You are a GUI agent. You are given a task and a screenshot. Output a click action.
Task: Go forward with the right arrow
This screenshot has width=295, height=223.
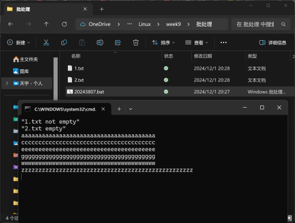28,24
